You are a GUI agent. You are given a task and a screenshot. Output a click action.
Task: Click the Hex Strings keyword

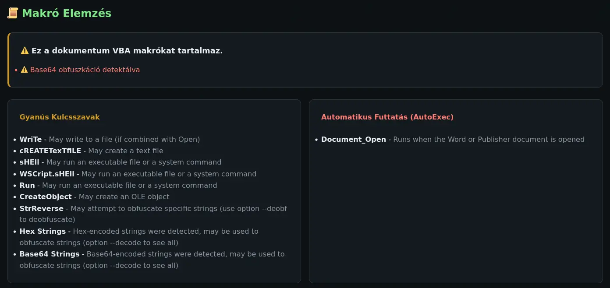pyautogui.click(x=43, y=232)
